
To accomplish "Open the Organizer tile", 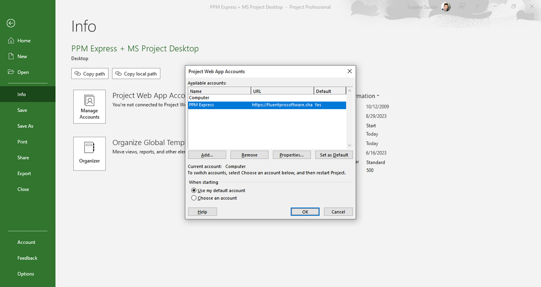I will tap(90, 154).
